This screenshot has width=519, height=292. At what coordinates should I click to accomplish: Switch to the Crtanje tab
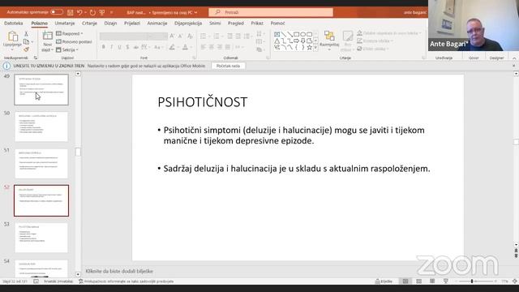point(89,24)
